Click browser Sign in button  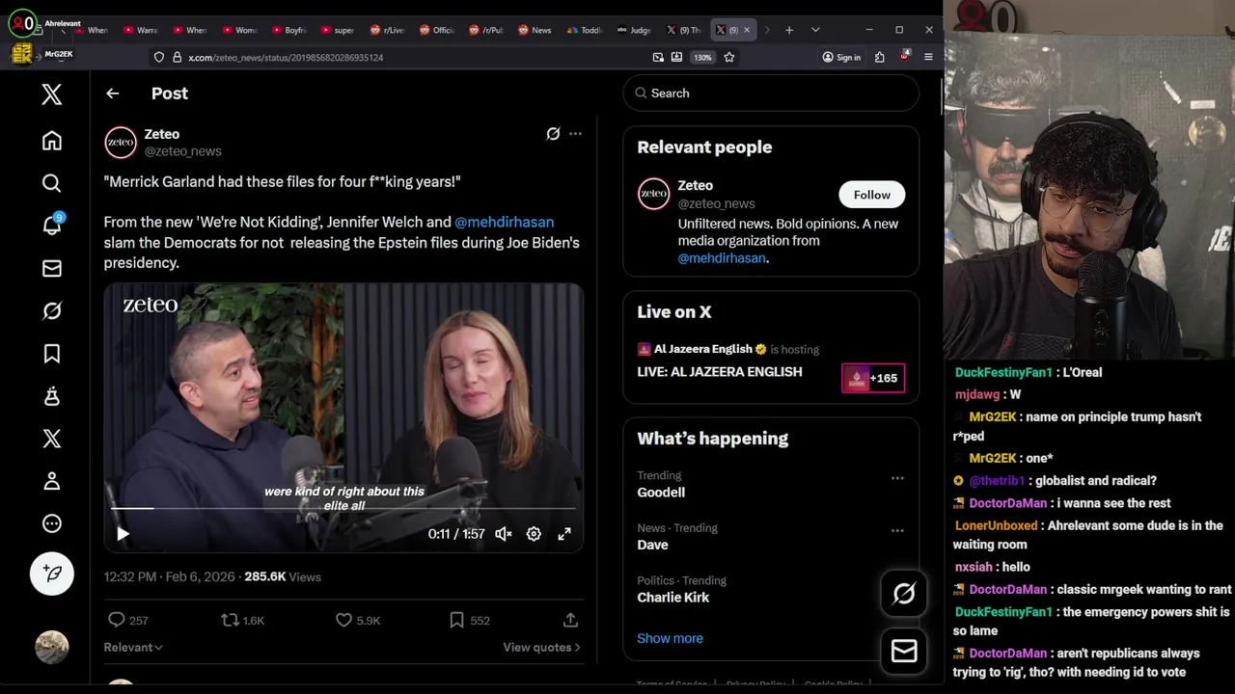click(841, 57)
